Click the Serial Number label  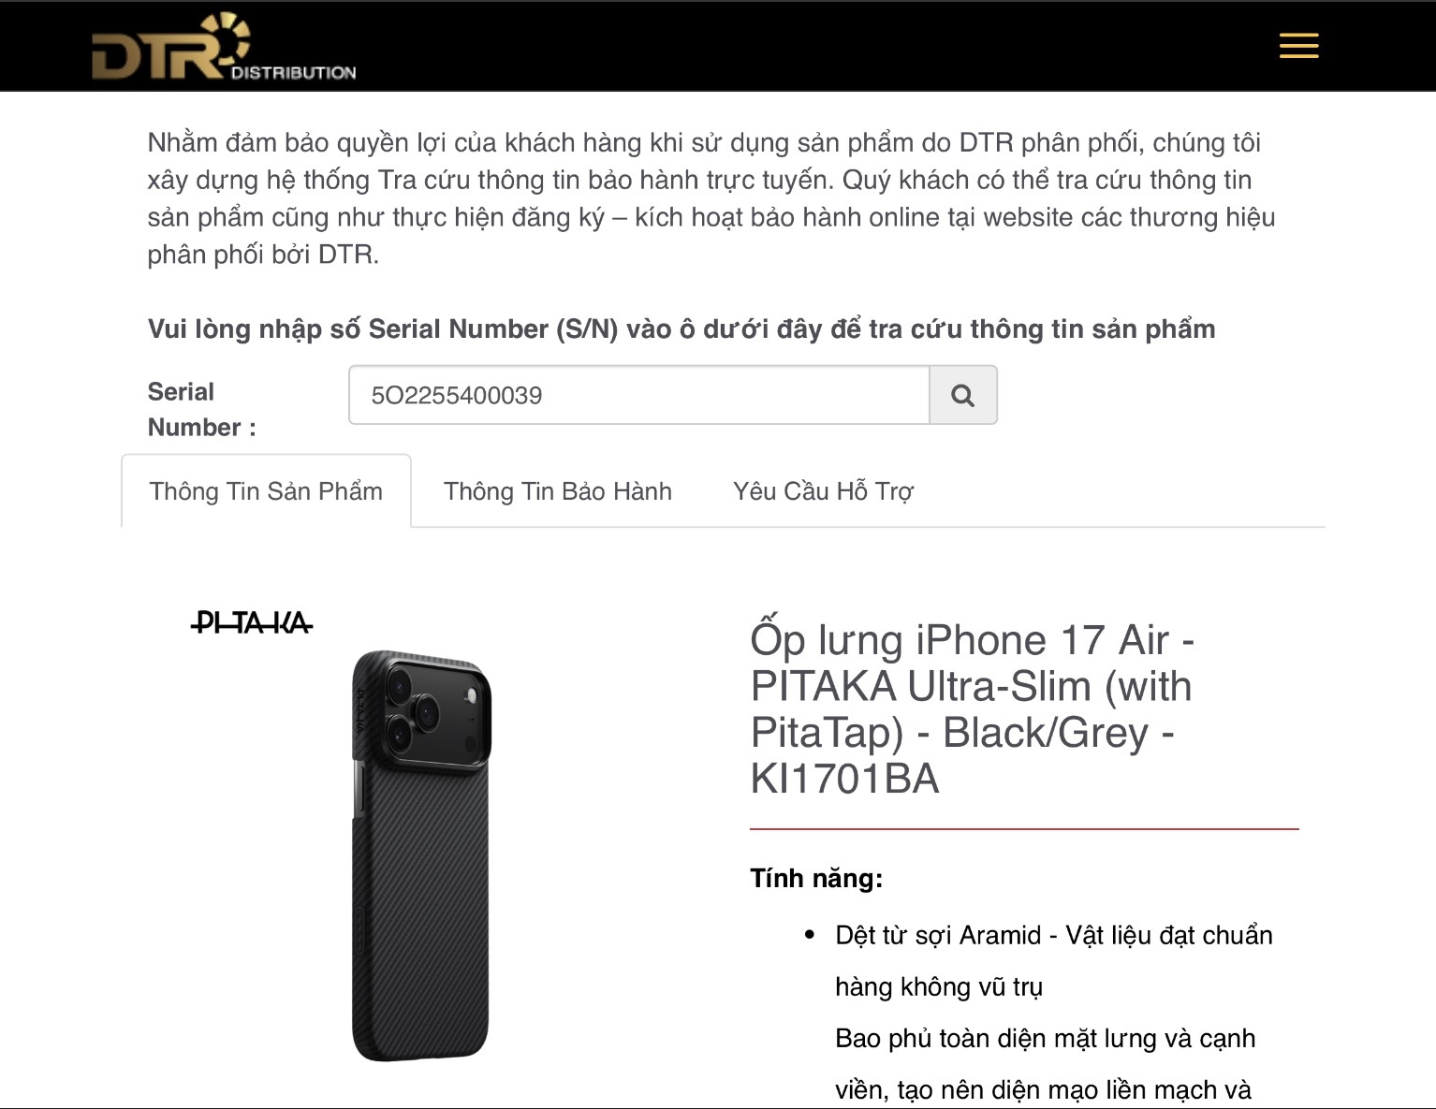tap(202, 409)
